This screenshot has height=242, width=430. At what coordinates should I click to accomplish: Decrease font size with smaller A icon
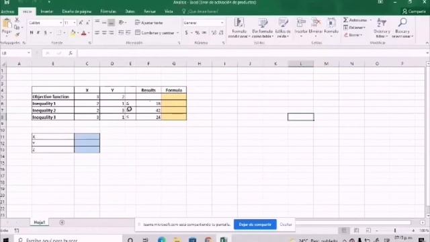click(88, 23)
